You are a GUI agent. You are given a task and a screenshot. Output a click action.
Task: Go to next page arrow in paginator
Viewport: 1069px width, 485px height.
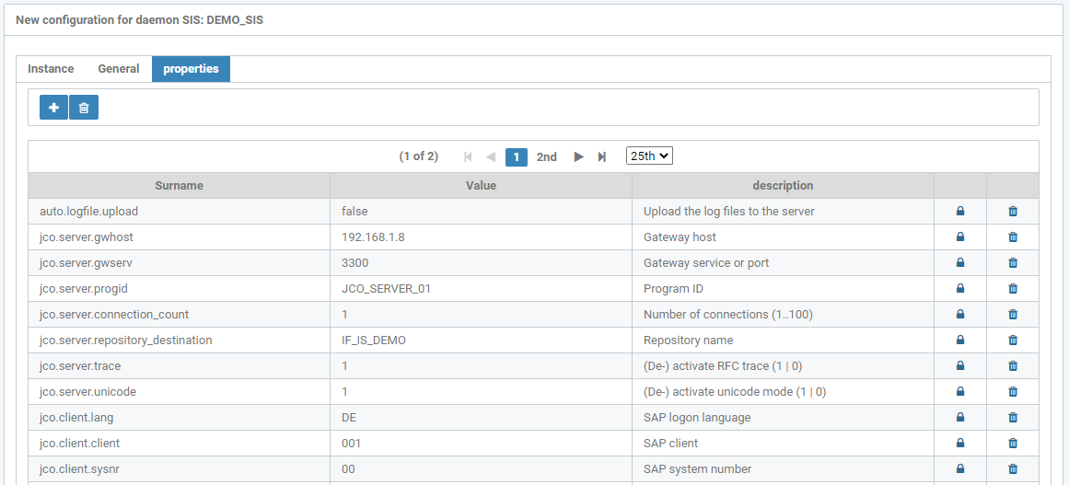click(x=578, y=156)
